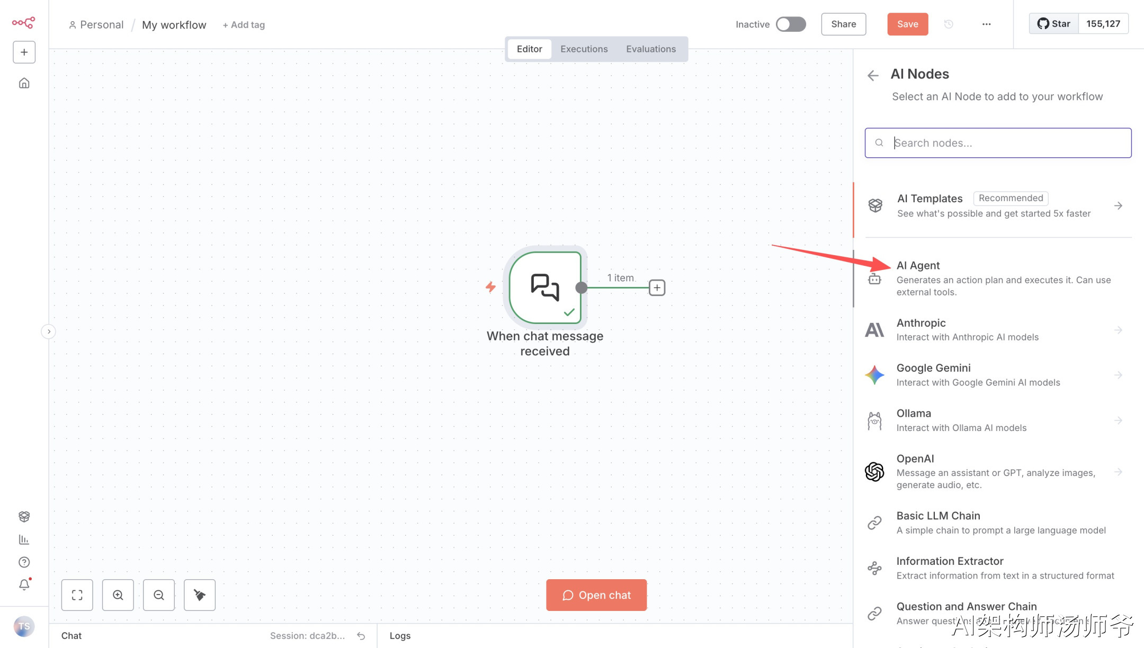Click the tidy up workflow broom icon
The height and width of the screenshot is (648, 1144).
coord(199,595)
